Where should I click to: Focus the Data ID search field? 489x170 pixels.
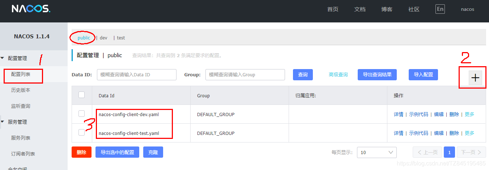tap(137, 75)
